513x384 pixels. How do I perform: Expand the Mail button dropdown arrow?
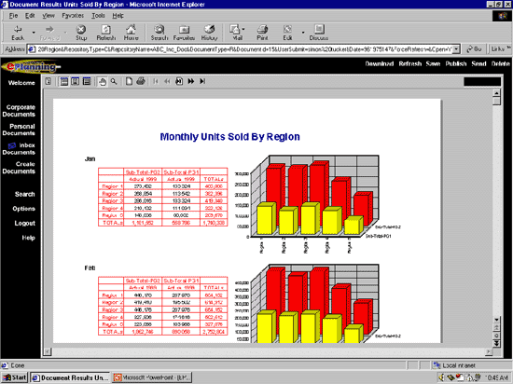243,30
